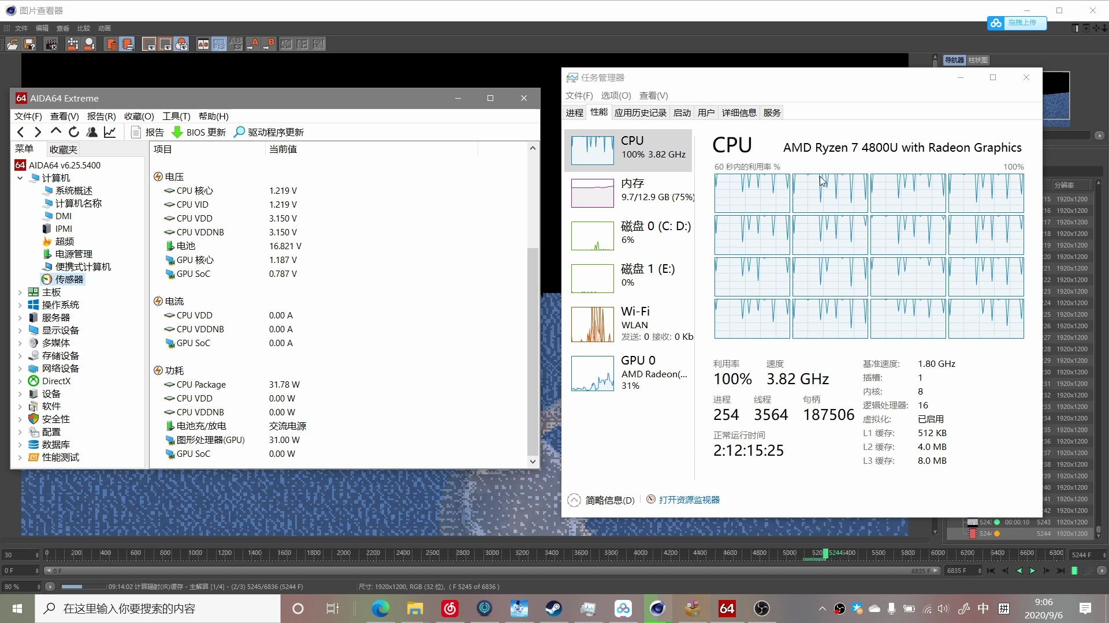Screen dimensions: 1109x623
Task: Select the 内存 graph in Task Manager sidebar
Action: point(630,193)
